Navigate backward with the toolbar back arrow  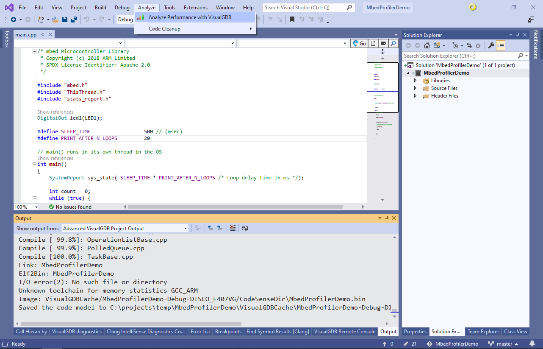pos(14,20)
